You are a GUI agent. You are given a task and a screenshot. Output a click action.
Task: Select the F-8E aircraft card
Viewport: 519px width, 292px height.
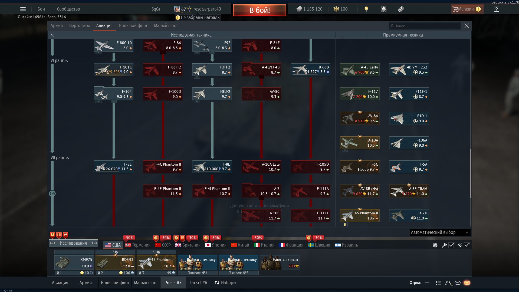[212, 167]
